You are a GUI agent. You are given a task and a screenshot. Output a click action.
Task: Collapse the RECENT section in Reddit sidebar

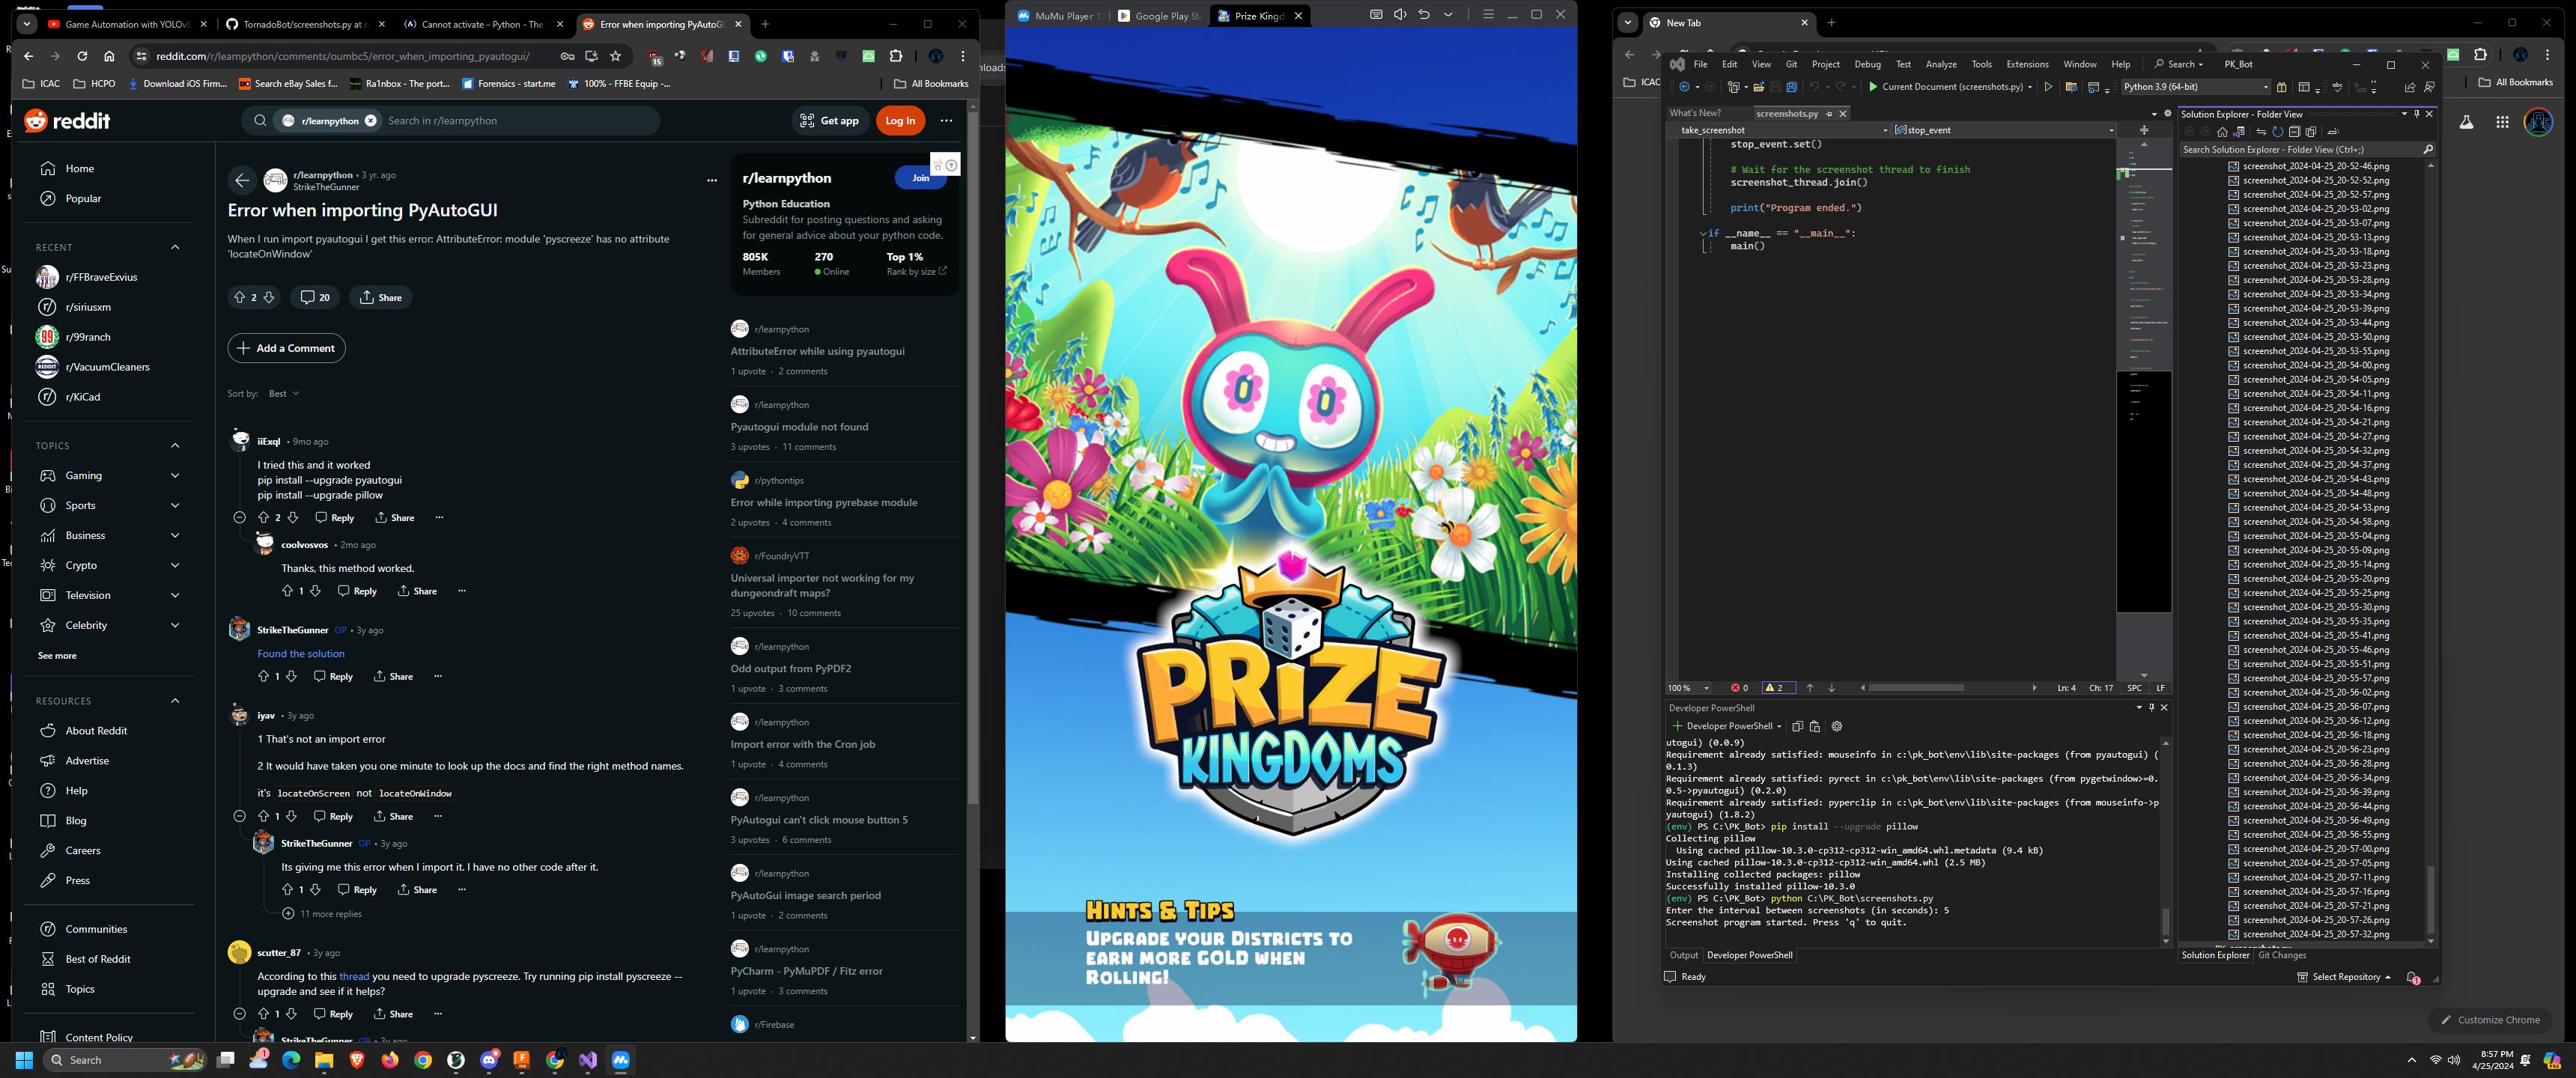(x=175, y=247)
